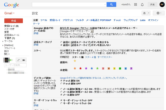Click the Google logo
This screenshot has width=166, height=110.
click(x=11, y=5)
